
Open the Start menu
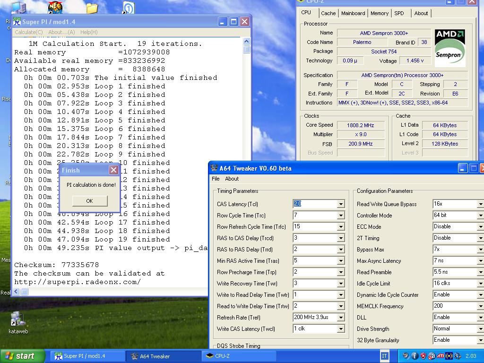tap(22, 356)
